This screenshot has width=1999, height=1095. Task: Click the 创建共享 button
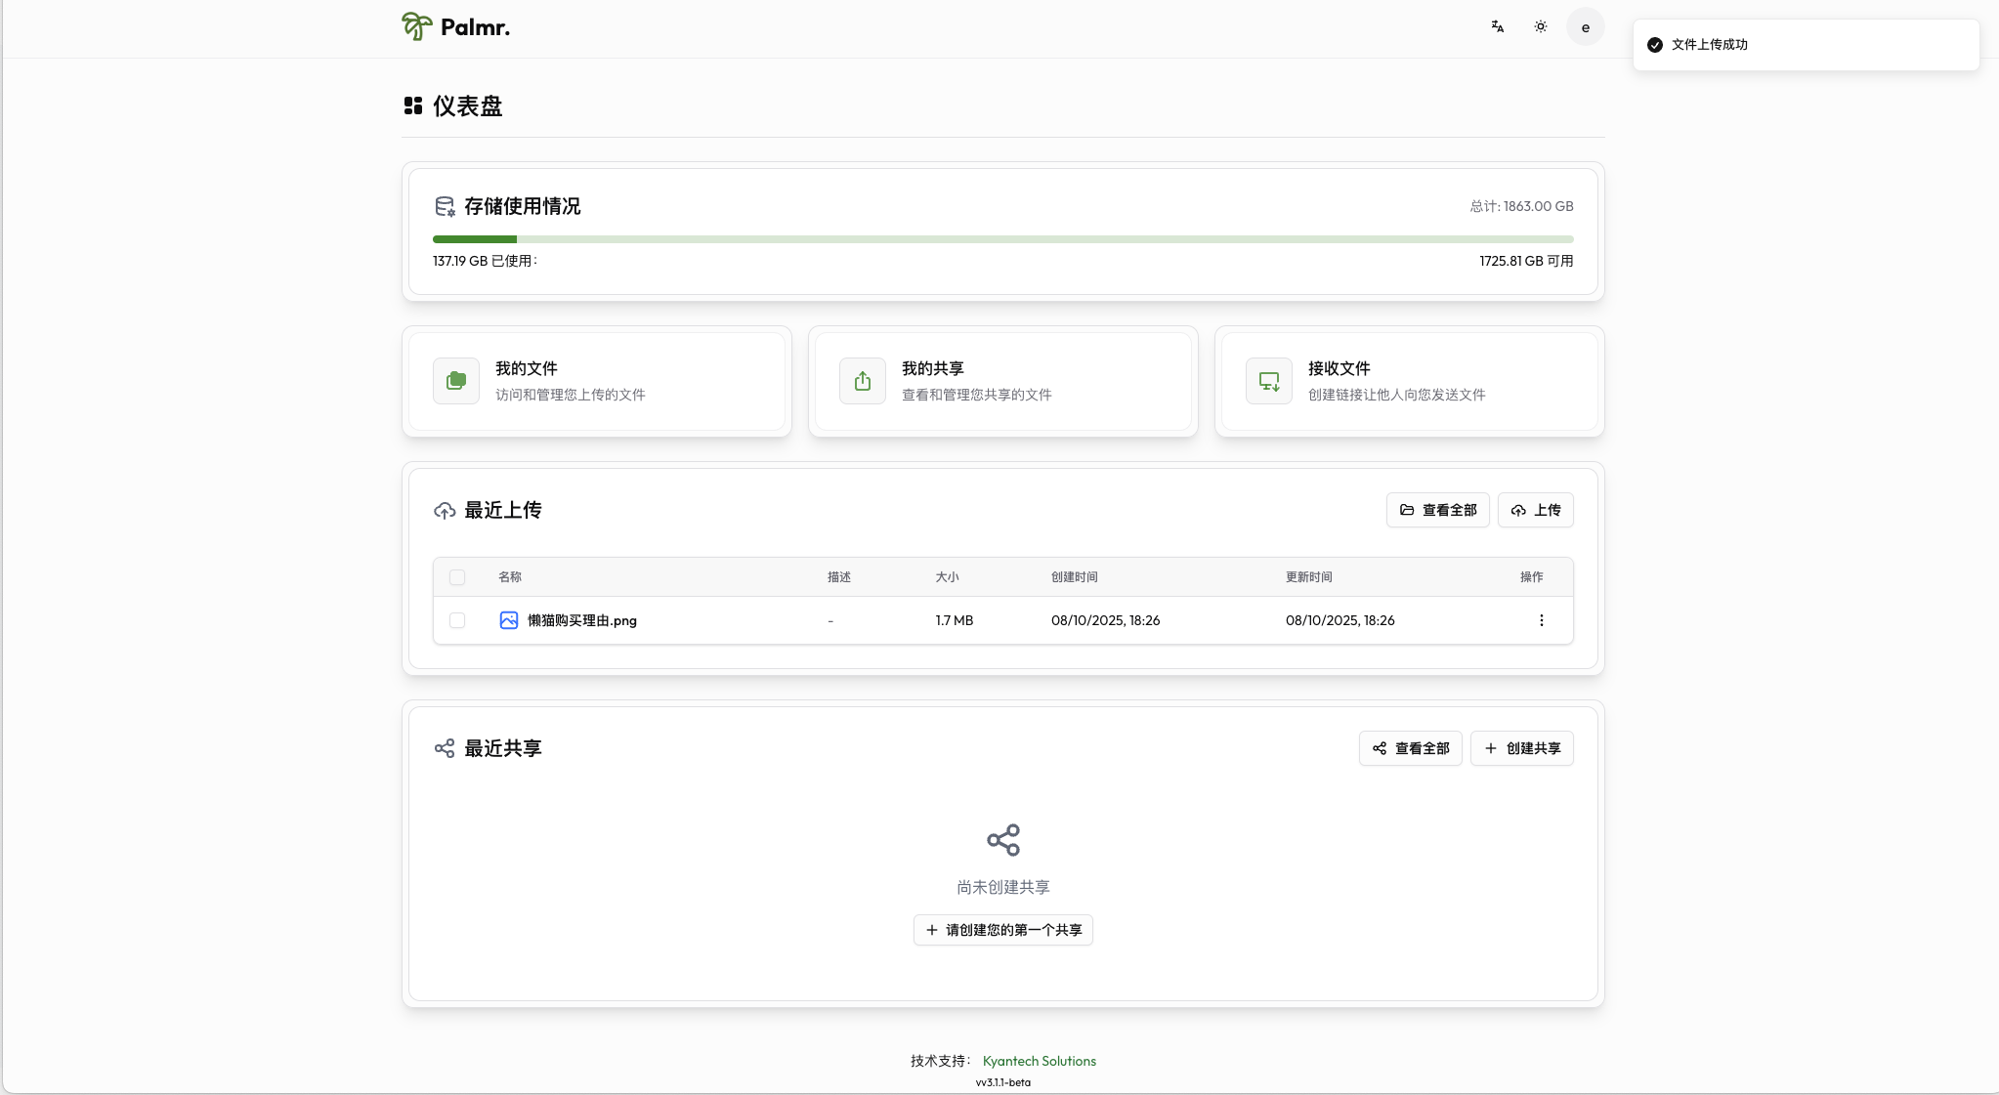click(x=1521, y=748)
